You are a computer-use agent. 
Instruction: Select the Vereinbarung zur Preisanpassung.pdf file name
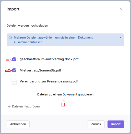point(49,81)
